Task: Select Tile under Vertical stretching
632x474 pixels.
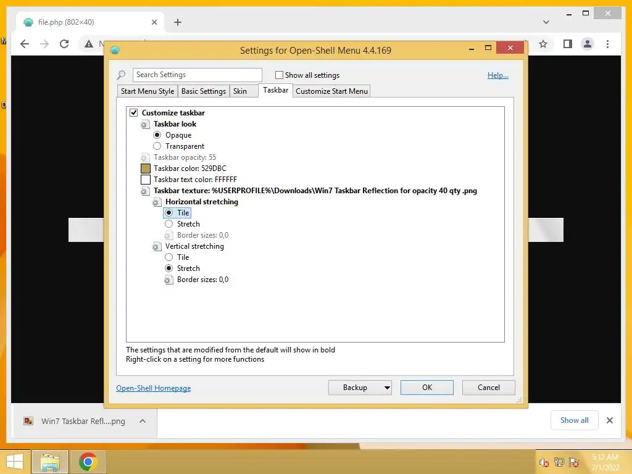Action: [x=168, y=257]
